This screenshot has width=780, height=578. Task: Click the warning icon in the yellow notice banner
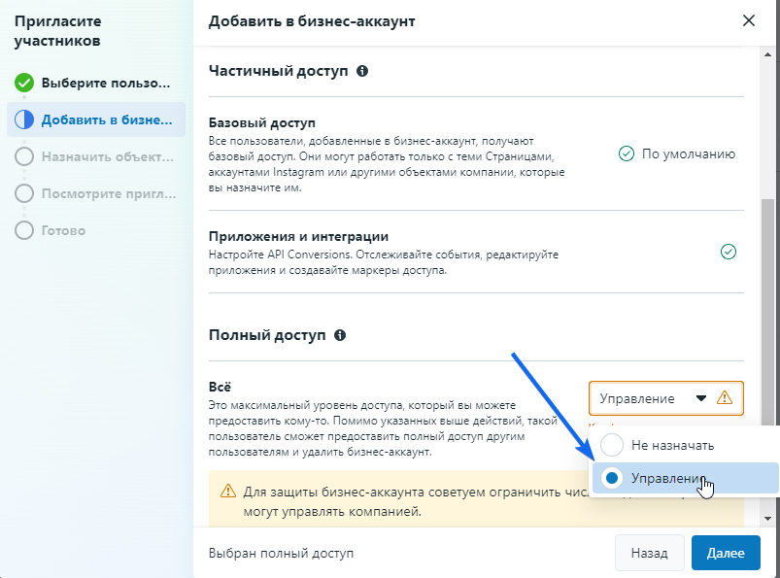click(228, 491)
